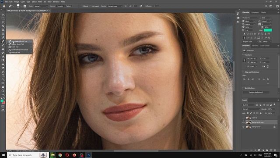The width and height of the screenshot is (280, 158).
Task: Go to the Home screen icon
Action: pos(4,6)
